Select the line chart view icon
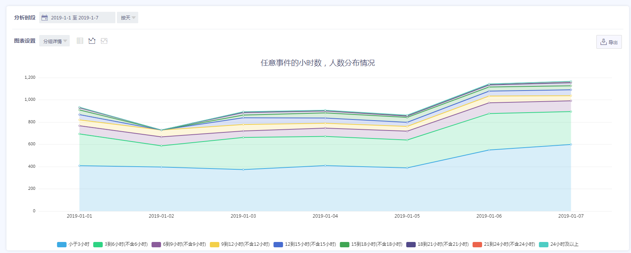This screenshot has width=631, height=253. tap(92, 41)
